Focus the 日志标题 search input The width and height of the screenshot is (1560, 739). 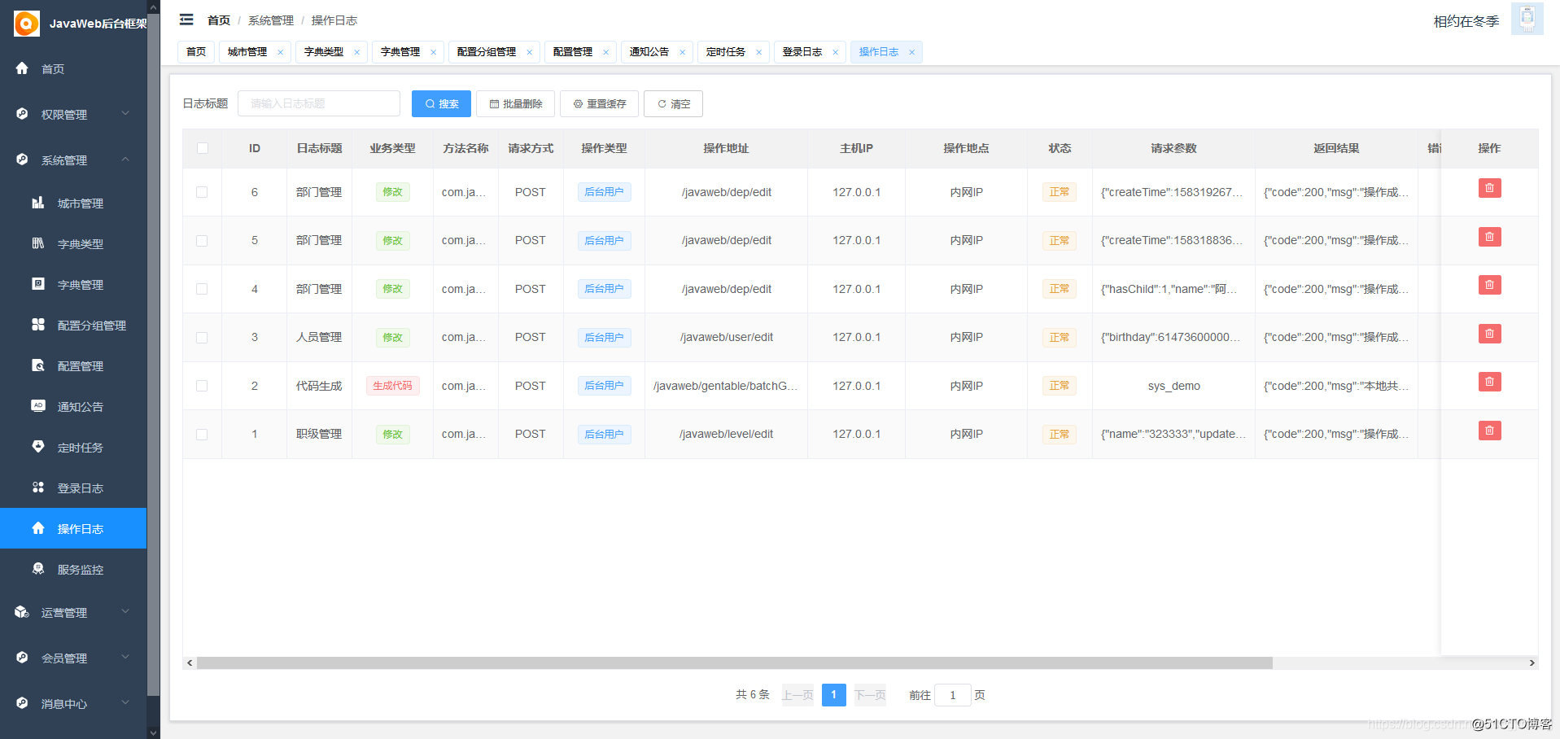pos(319,103)
